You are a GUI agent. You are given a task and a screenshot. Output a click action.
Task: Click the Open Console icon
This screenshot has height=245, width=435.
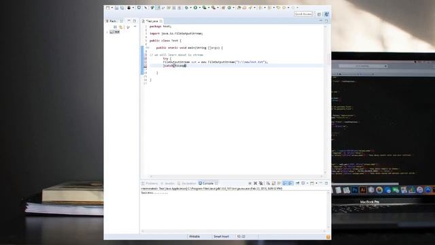pos(312,183)
